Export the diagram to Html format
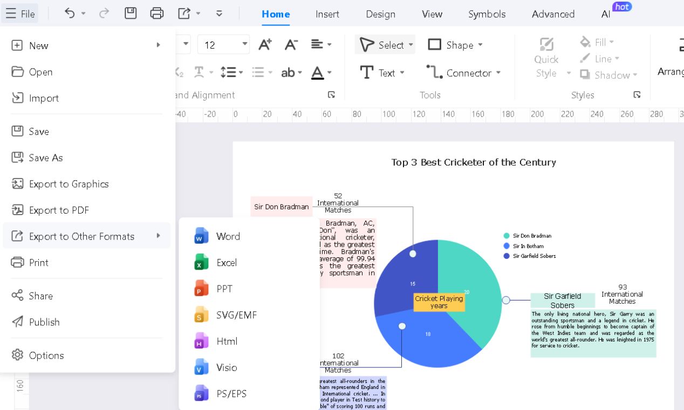 point(249,341)
